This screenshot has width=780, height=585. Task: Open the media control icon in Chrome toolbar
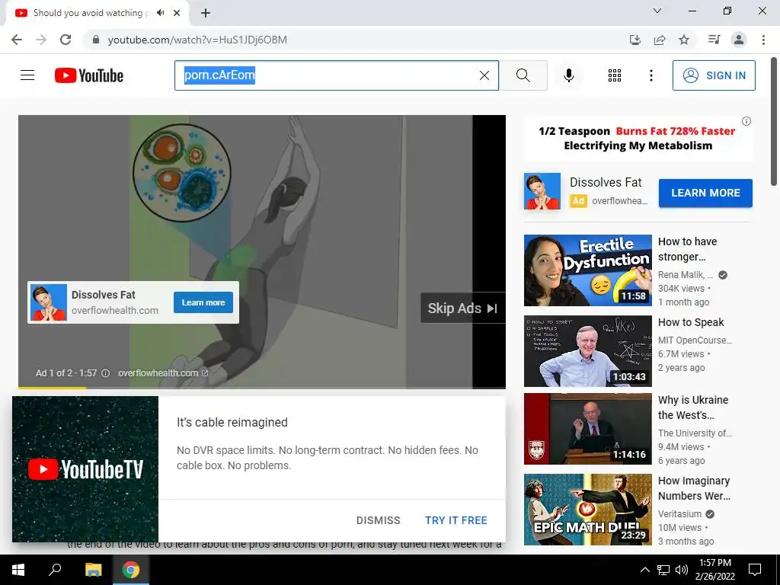click(x=714, y=40)
